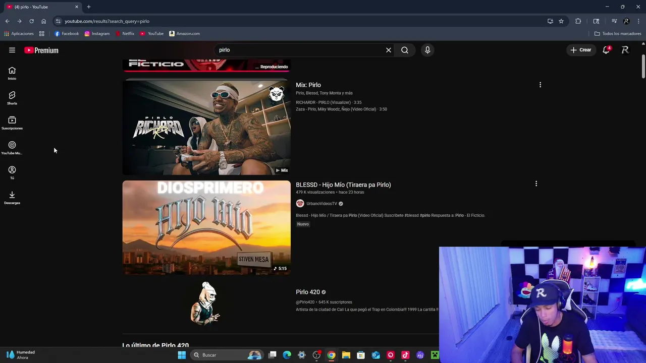Open the Facebook bookmark
The height and width of the screenshot is (363, 646).
(x=67, y=33)
